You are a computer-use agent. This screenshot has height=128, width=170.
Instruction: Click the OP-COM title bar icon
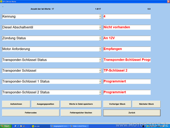(1, 1)
